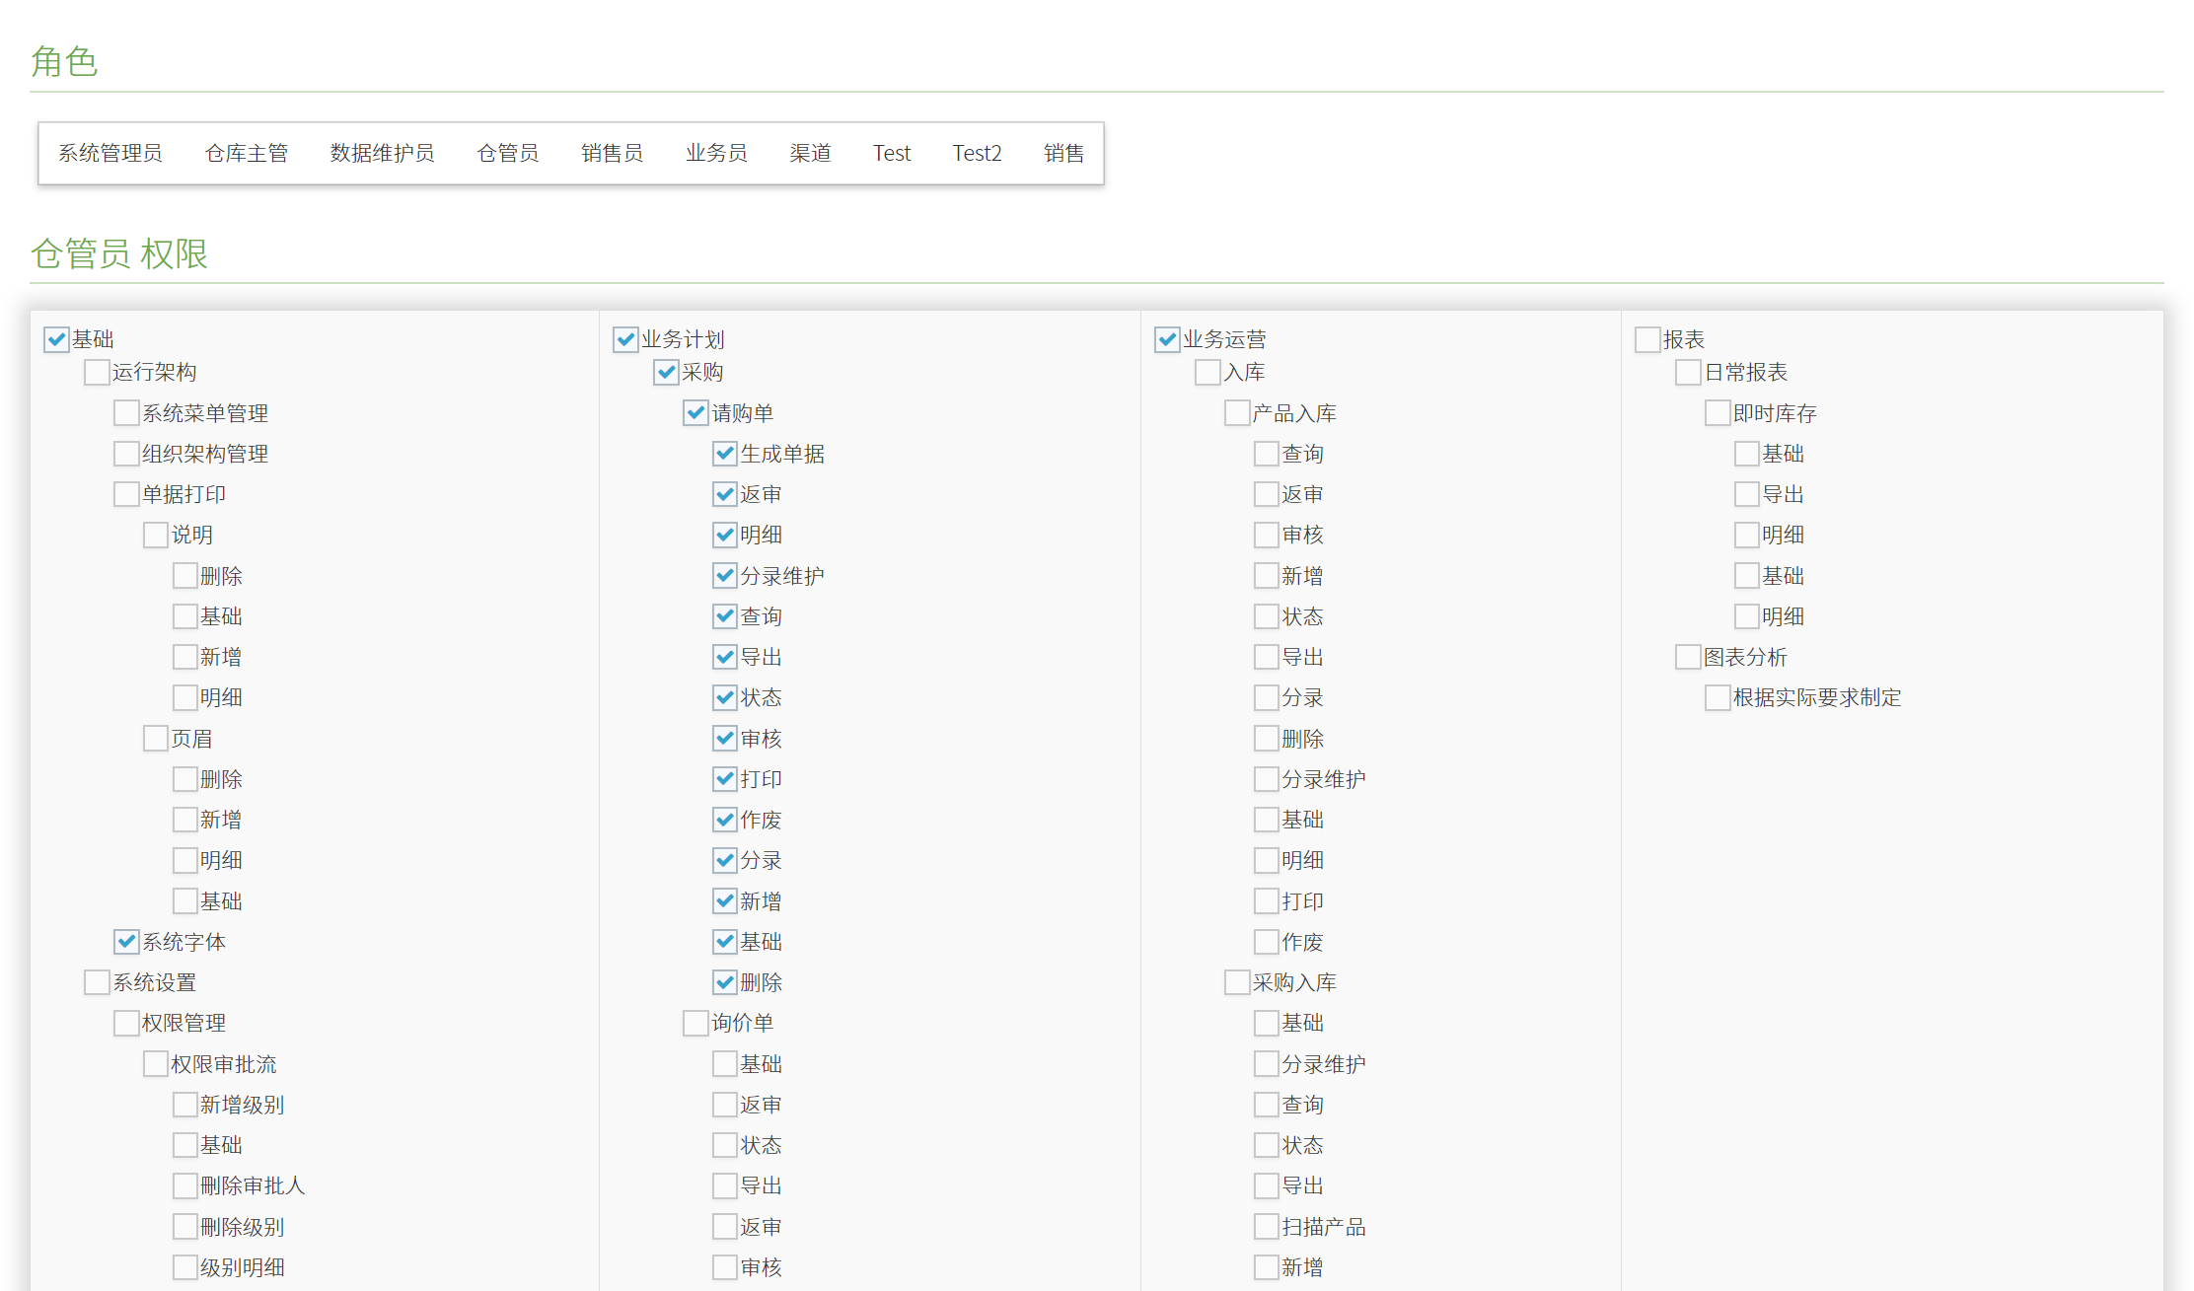
Task: Tick the 删除级别 checkbox
Action: [185, 1227]
